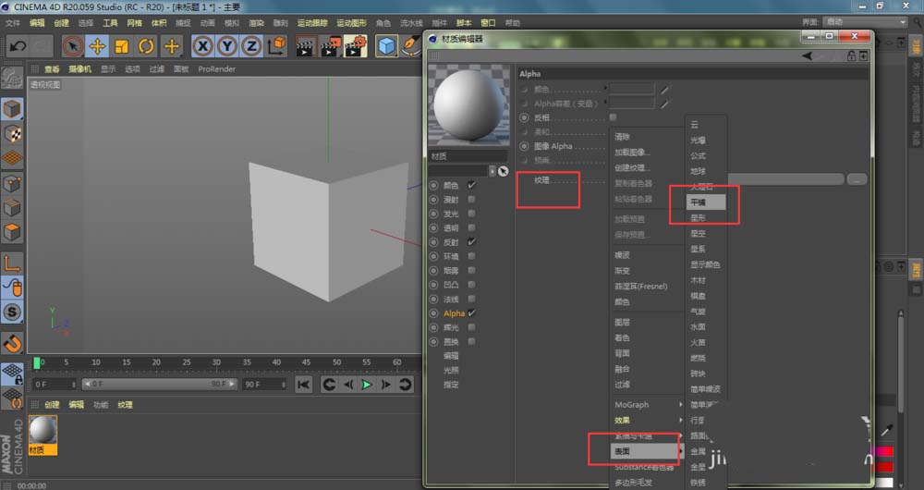Toggle the Snap S icon

tap(12, 312)
